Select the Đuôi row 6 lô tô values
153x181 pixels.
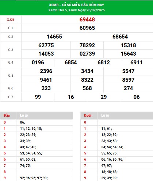click(x=112, y=160)
